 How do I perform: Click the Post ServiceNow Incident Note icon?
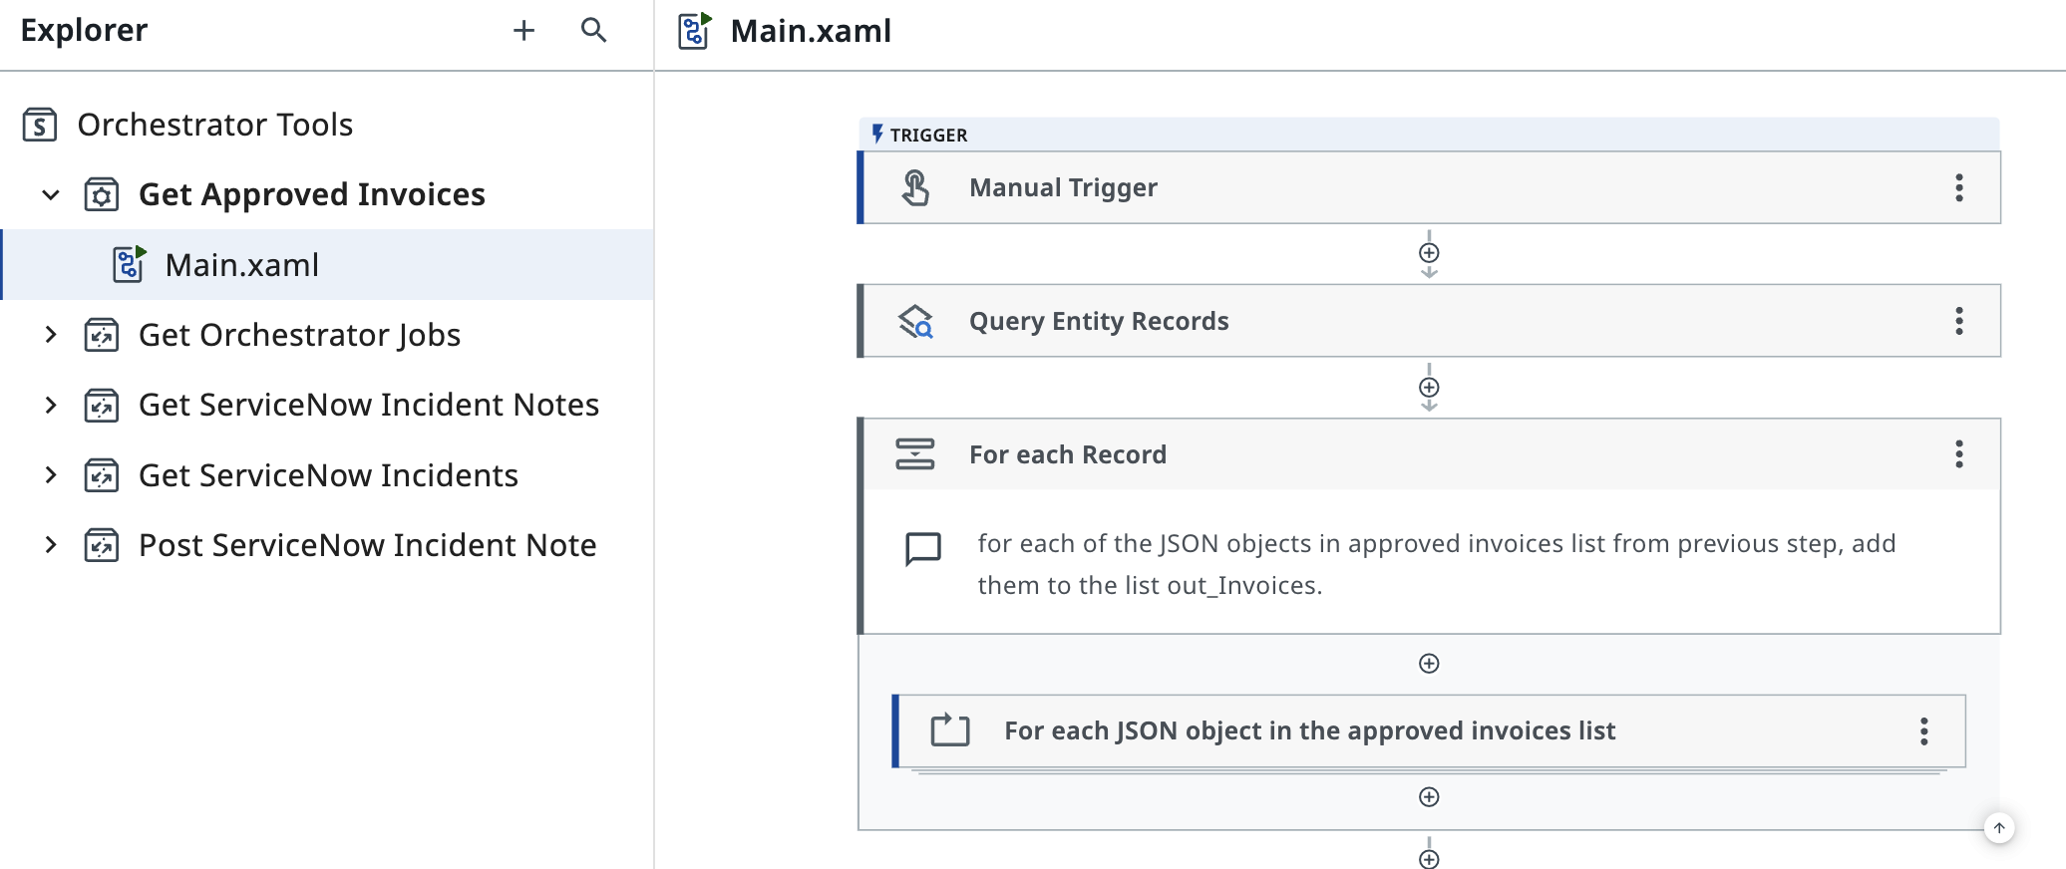[102, 545]
